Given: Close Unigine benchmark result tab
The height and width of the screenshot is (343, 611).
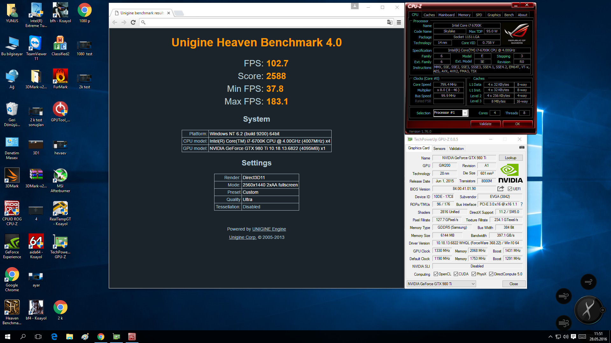Looking at the screenshot, I should (169, 13).
